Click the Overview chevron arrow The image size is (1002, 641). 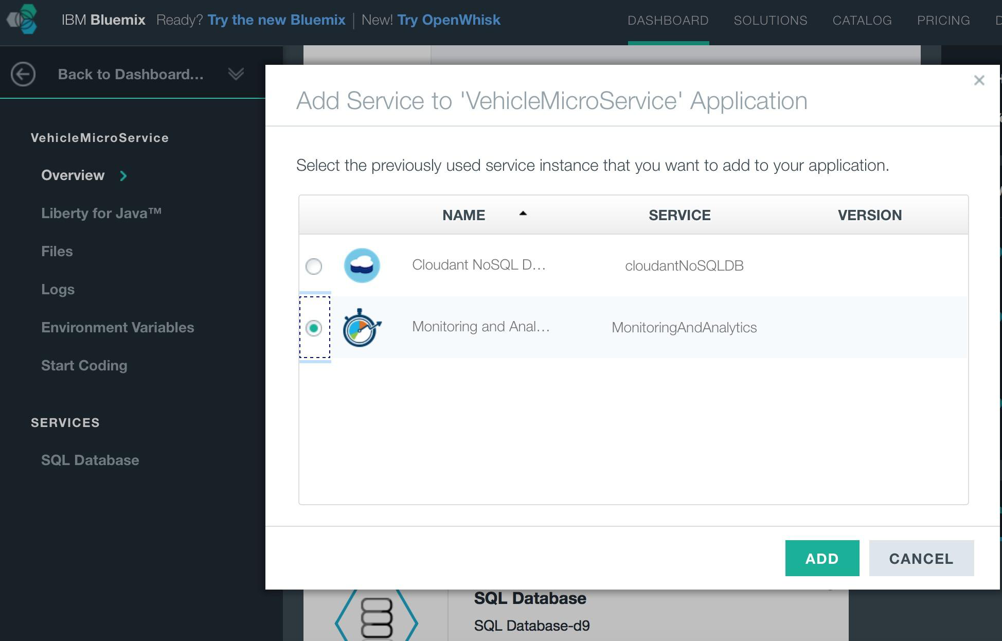(123, 176)
